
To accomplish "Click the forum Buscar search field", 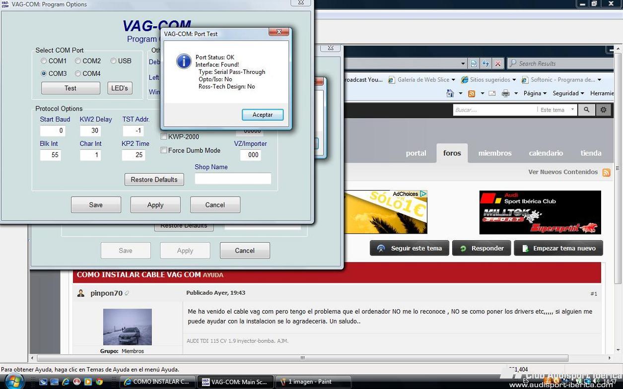I will (494, 110).
